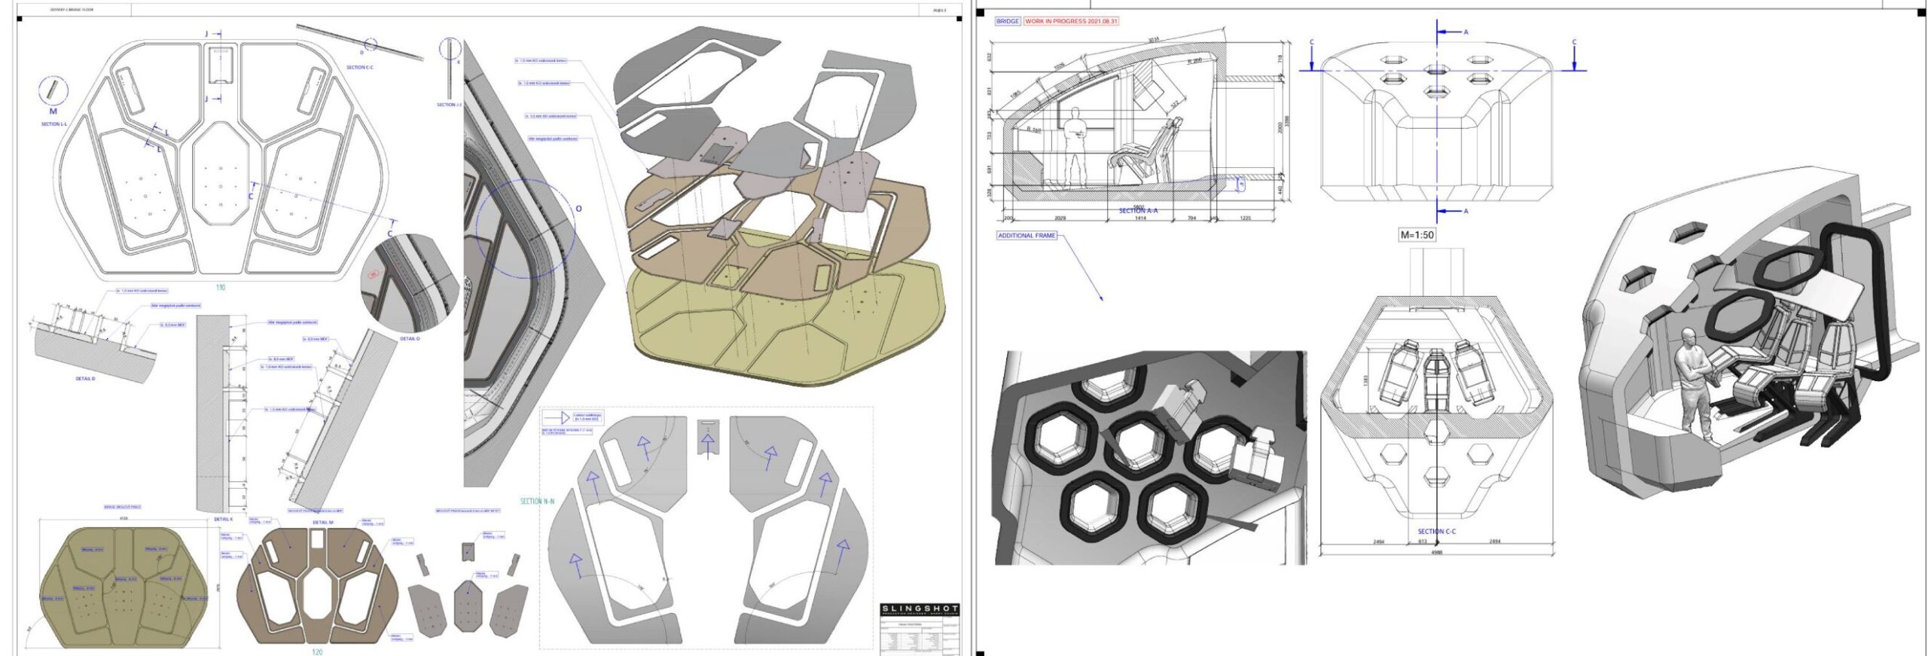Click the top arrow labeled "A" on front view
Screen dimensions: 1928x656
pyautogui.click(x=1452, y=32)
